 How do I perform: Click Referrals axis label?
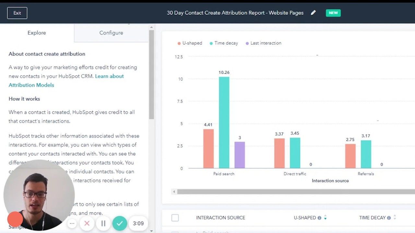[x=366, y=174]
